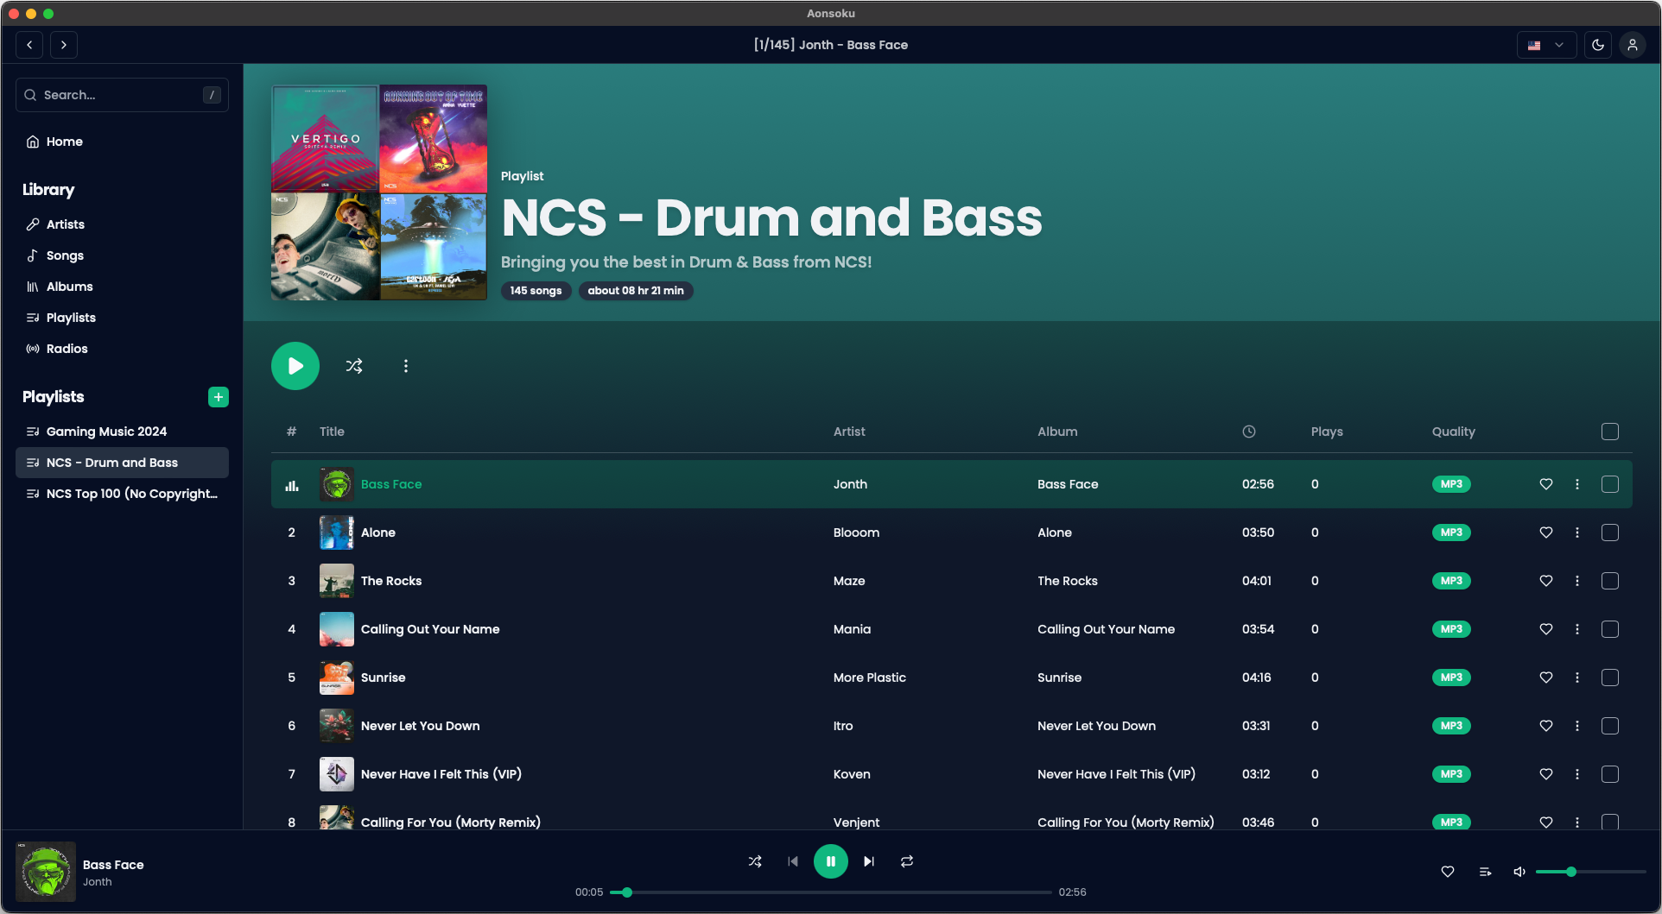Create a new playlist with the plus icon
Image resolution: width=1662 pixels, height=914 pixels.
[219, 397]
